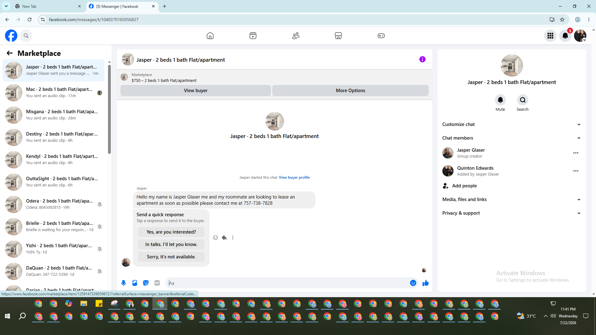Click the View buyer button
596x335 pixels.
point(196,91)
